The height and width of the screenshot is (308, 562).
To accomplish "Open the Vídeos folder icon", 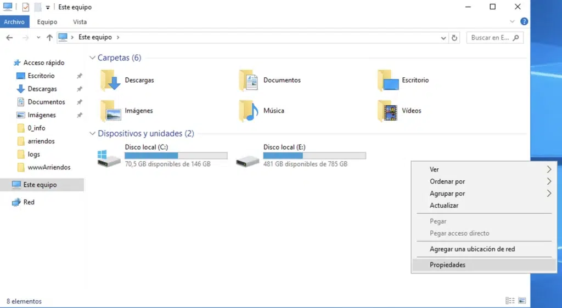I will (387, 111).
